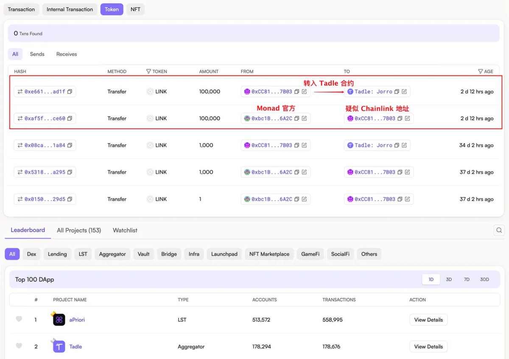Copy From address in 0x5318...a295 row
509x359 pixels.
(297, 172)
